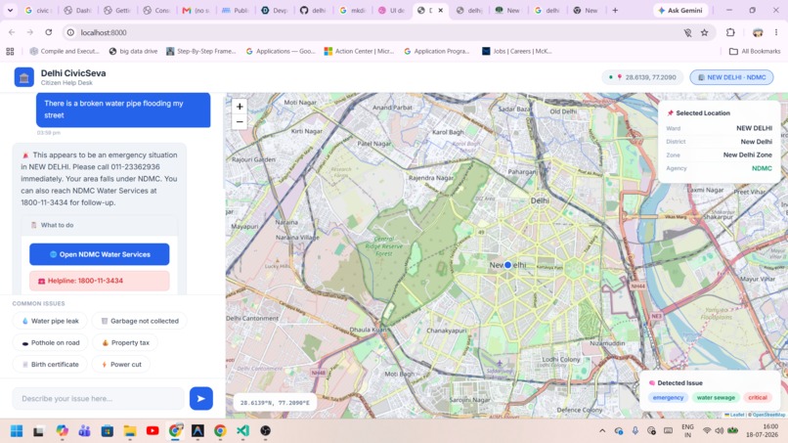Open big data drive bookmark
788x443 pixels.
(x=133, y=51)
